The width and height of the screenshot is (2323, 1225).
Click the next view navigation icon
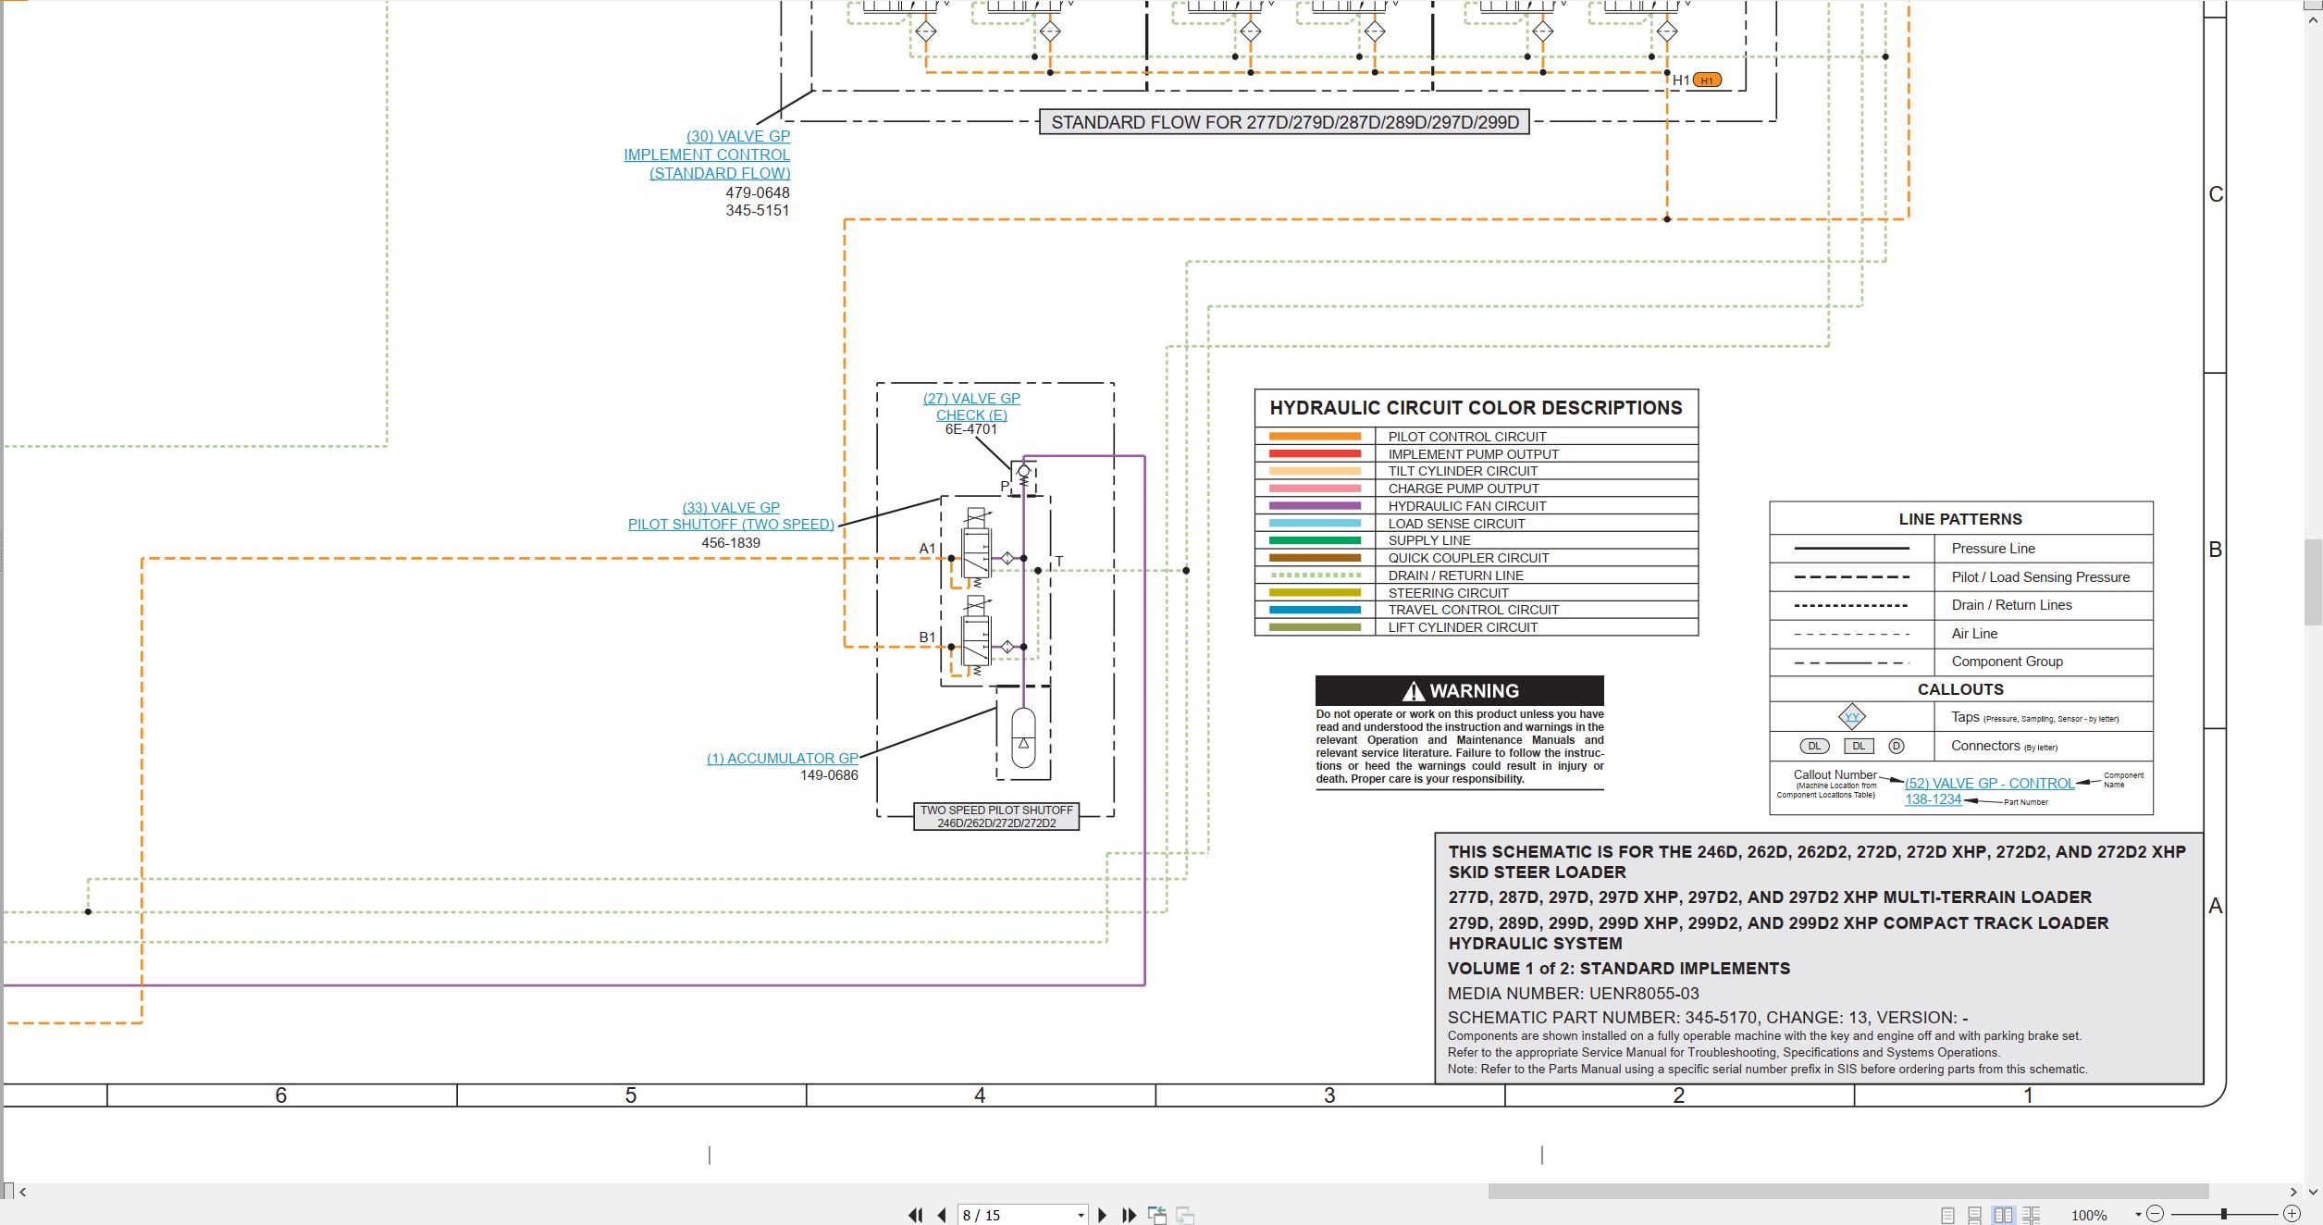[1185, 1215]
